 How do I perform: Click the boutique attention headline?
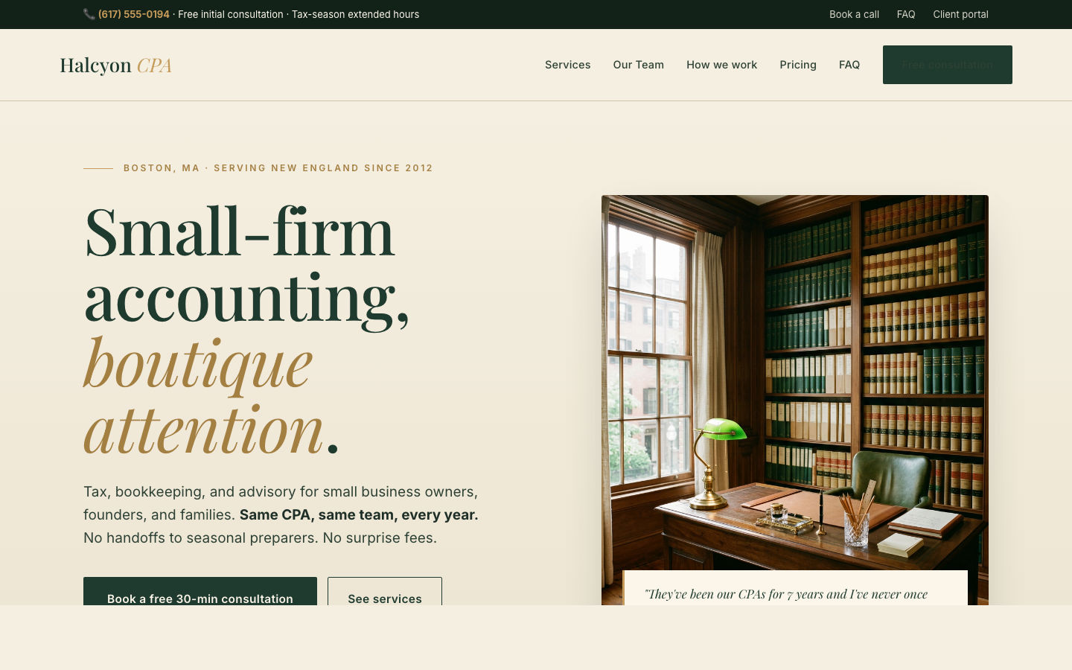pyautogui.click(x=211, y=395)
